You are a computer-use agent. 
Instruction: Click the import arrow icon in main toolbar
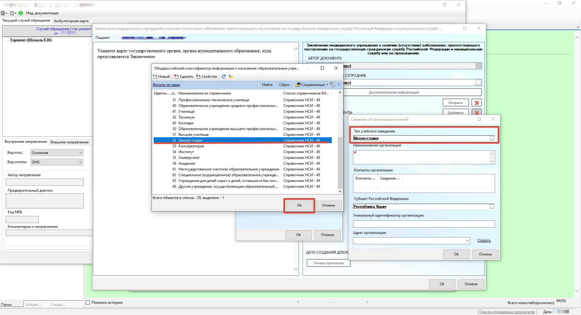tap(12, 13)
